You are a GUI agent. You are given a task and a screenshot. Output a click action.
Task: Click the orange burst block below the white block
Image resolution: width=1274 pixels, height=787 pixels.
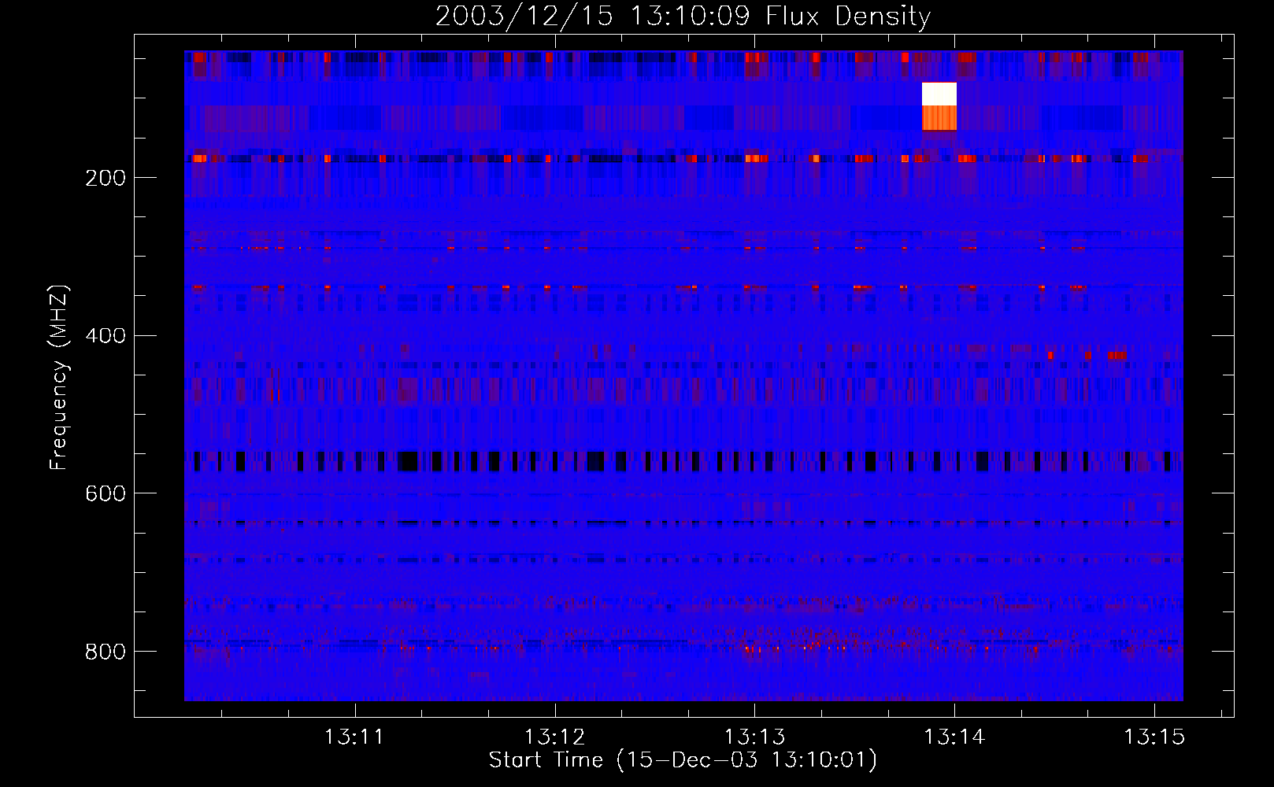(x=939, y=118)
